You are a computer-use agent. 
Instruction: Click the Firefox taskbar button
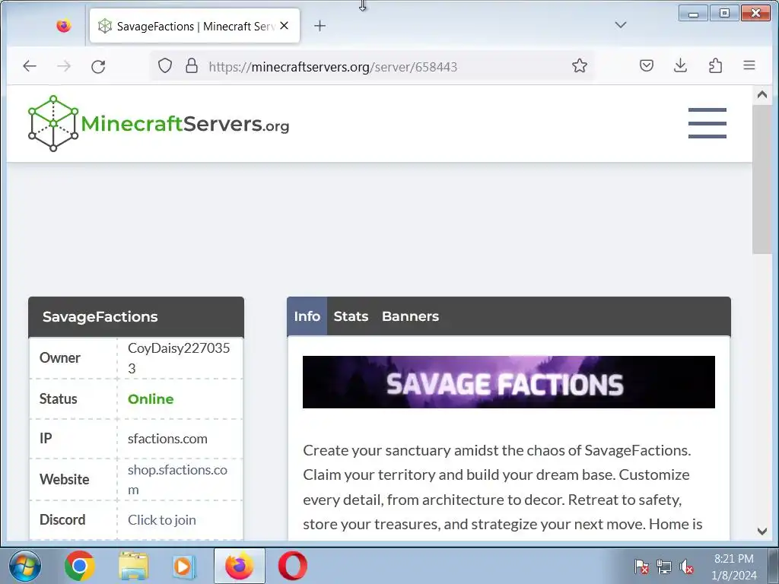240,566
